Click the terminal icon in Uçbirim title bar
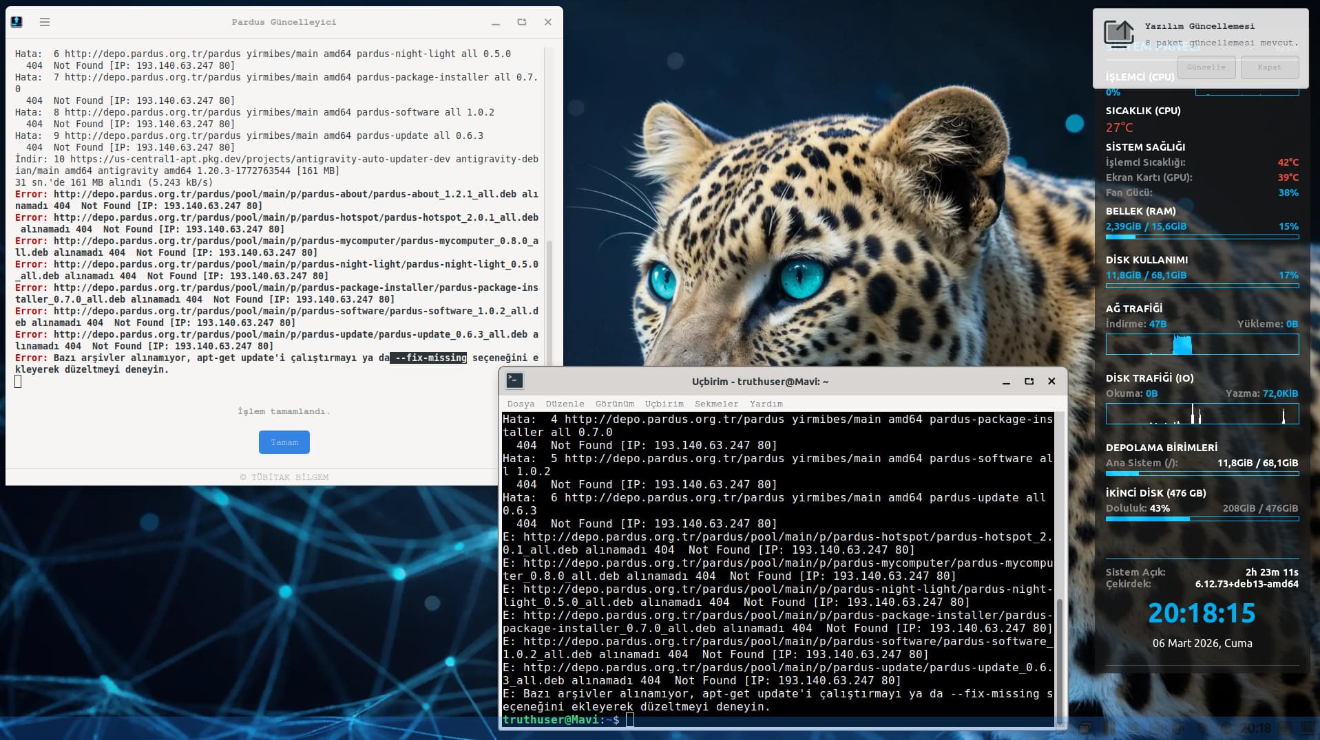This screenshot has width=1320, height=740. [x=514, y=381]
